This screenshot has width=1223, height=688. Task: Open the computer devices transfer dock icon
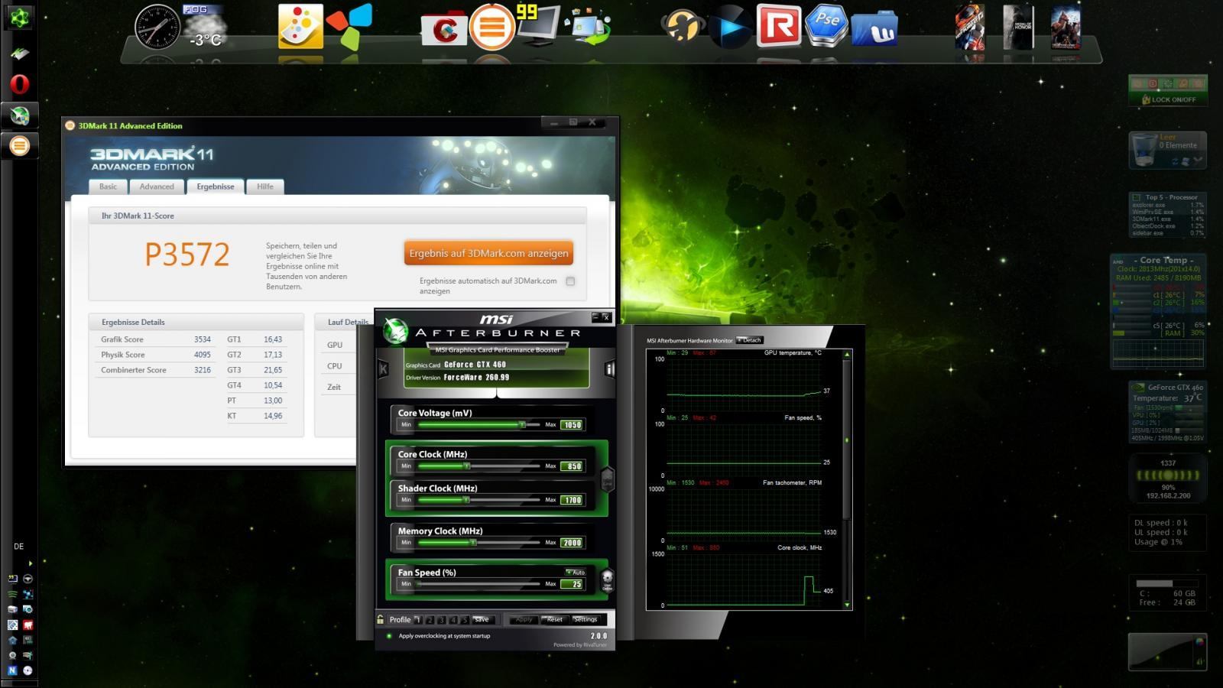pos(588,27)
